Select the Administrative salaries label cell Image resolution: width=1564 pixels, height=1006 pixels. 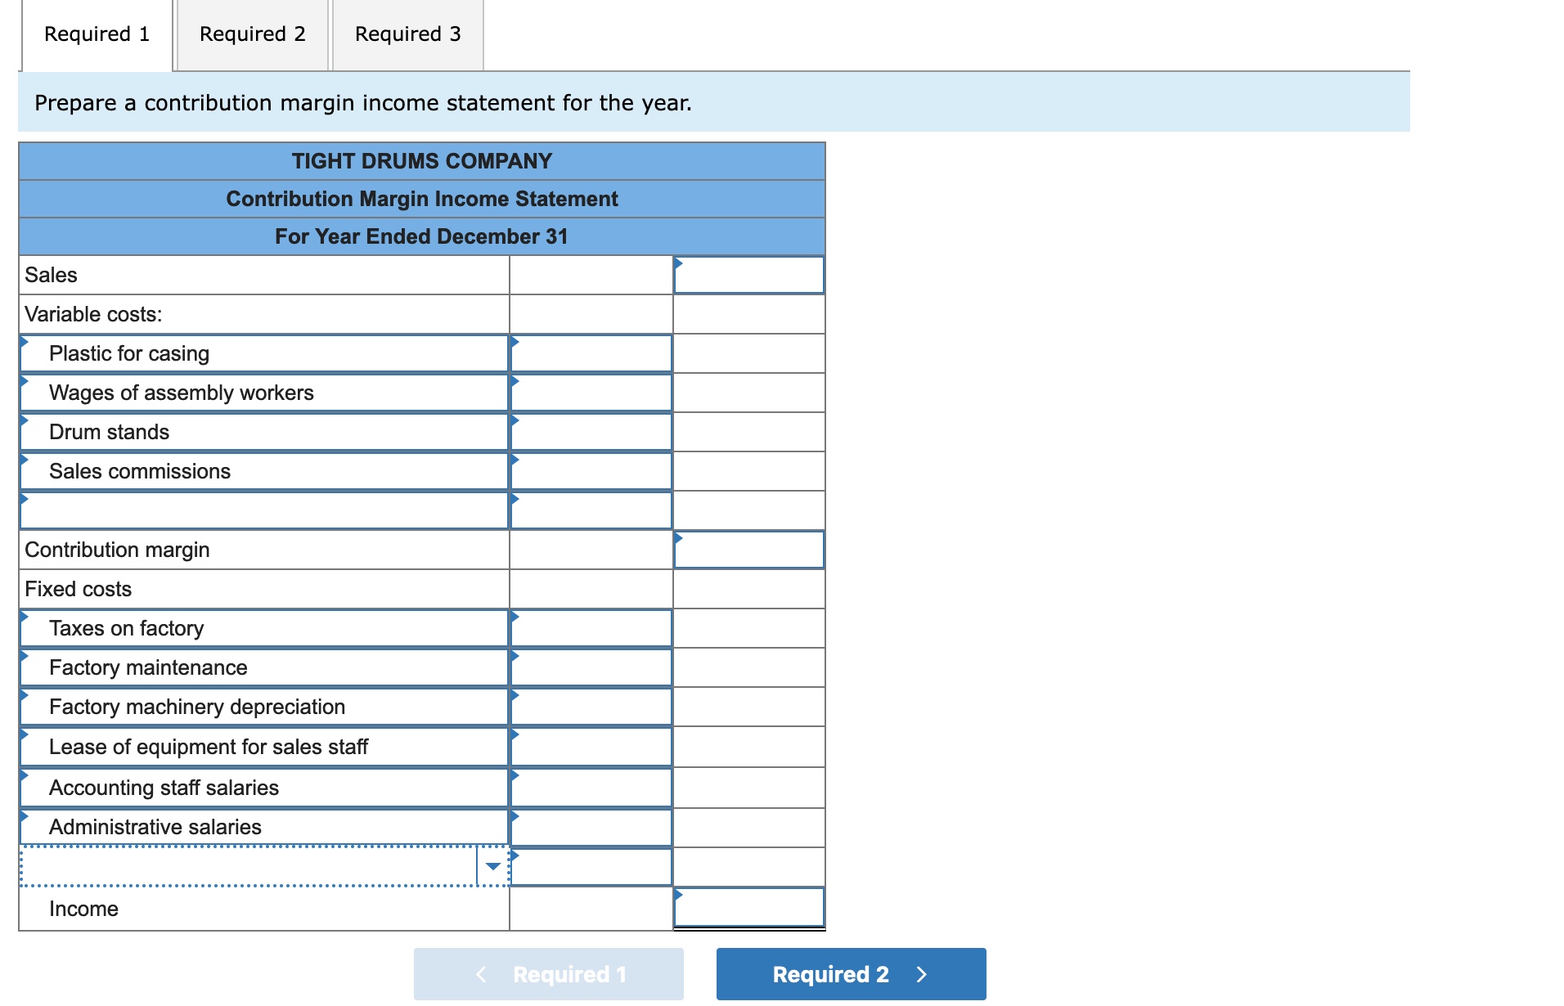[264, 827]
